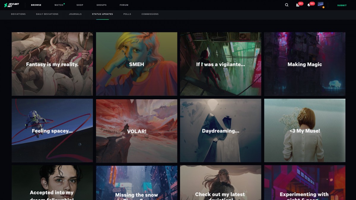Open the Forum link
Image resolution: width=356 pixels, height=200 pixels.
pos(124,5)
